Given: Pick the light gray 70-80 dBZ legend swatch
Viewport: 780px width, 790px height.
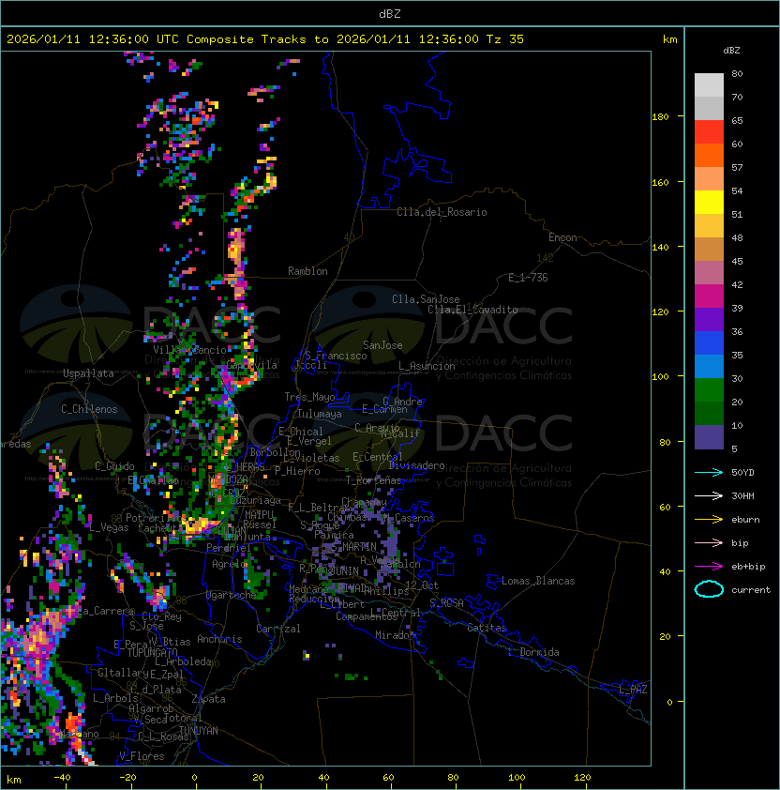Looking at the screenshot, I should pos(709,84).
